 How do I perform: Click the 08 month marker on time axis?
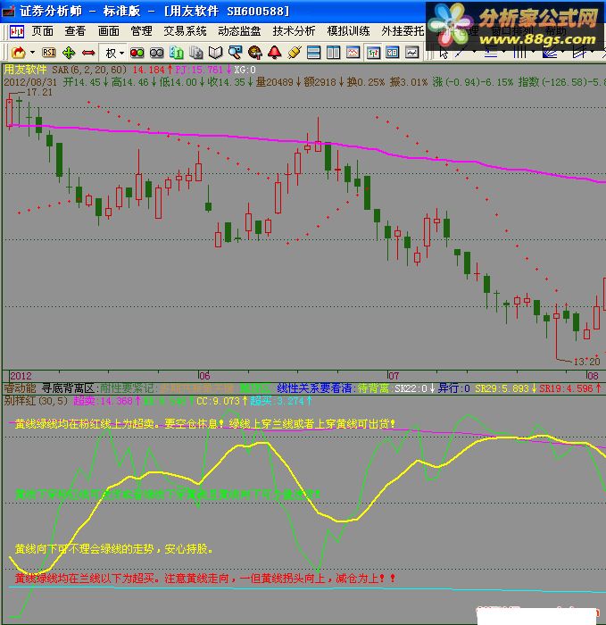593,376
